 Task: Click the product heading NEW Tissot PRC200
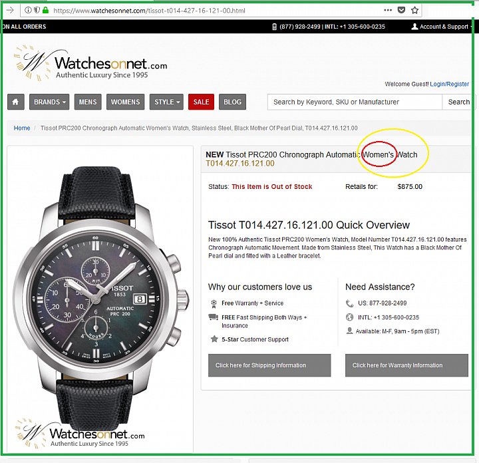pyautogui.click(x=311, y=155)
